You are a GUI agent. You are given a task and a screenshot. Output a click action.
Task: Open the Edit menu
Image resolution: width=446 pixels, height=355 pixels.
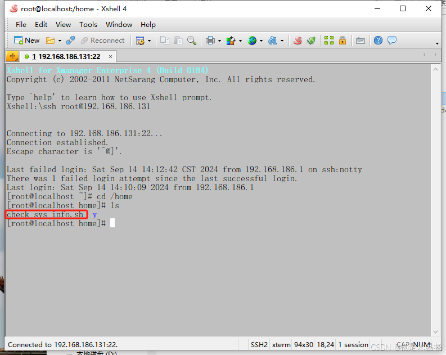tap(41, 25)
